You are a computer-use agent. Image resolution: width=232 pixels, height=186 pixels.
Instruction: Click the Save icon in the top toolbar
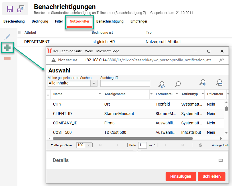click(x=10, y=9)
